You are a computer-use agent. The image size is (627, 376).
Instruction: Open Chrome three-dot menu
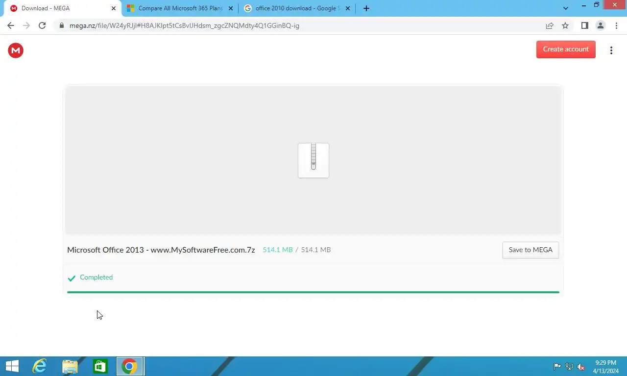click(x=615, y=25)
